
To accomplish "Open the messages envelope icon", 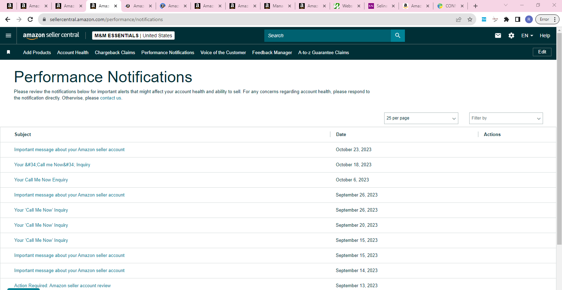I will pos(498,36).
